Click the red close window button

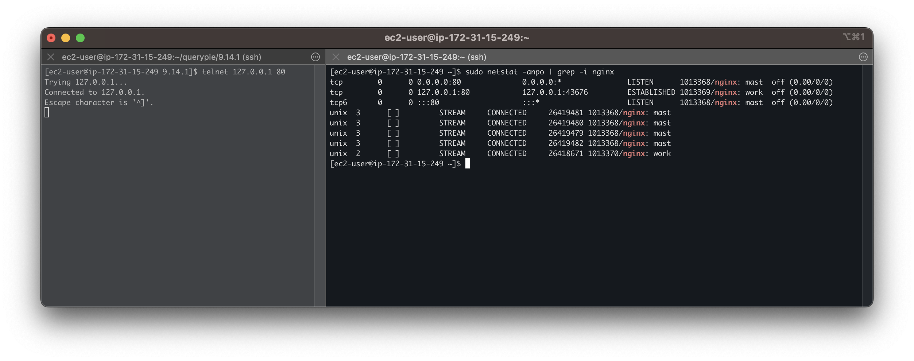click(51, 38)
